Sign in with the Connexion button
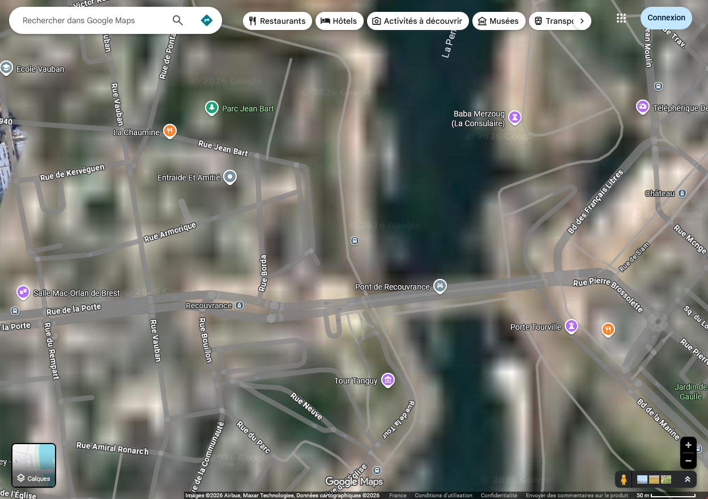708x499 pixels. click(x=666, y=18)
